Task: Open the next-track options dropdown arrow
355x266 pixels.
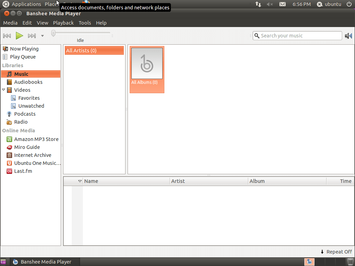Action: pos(42,36)
